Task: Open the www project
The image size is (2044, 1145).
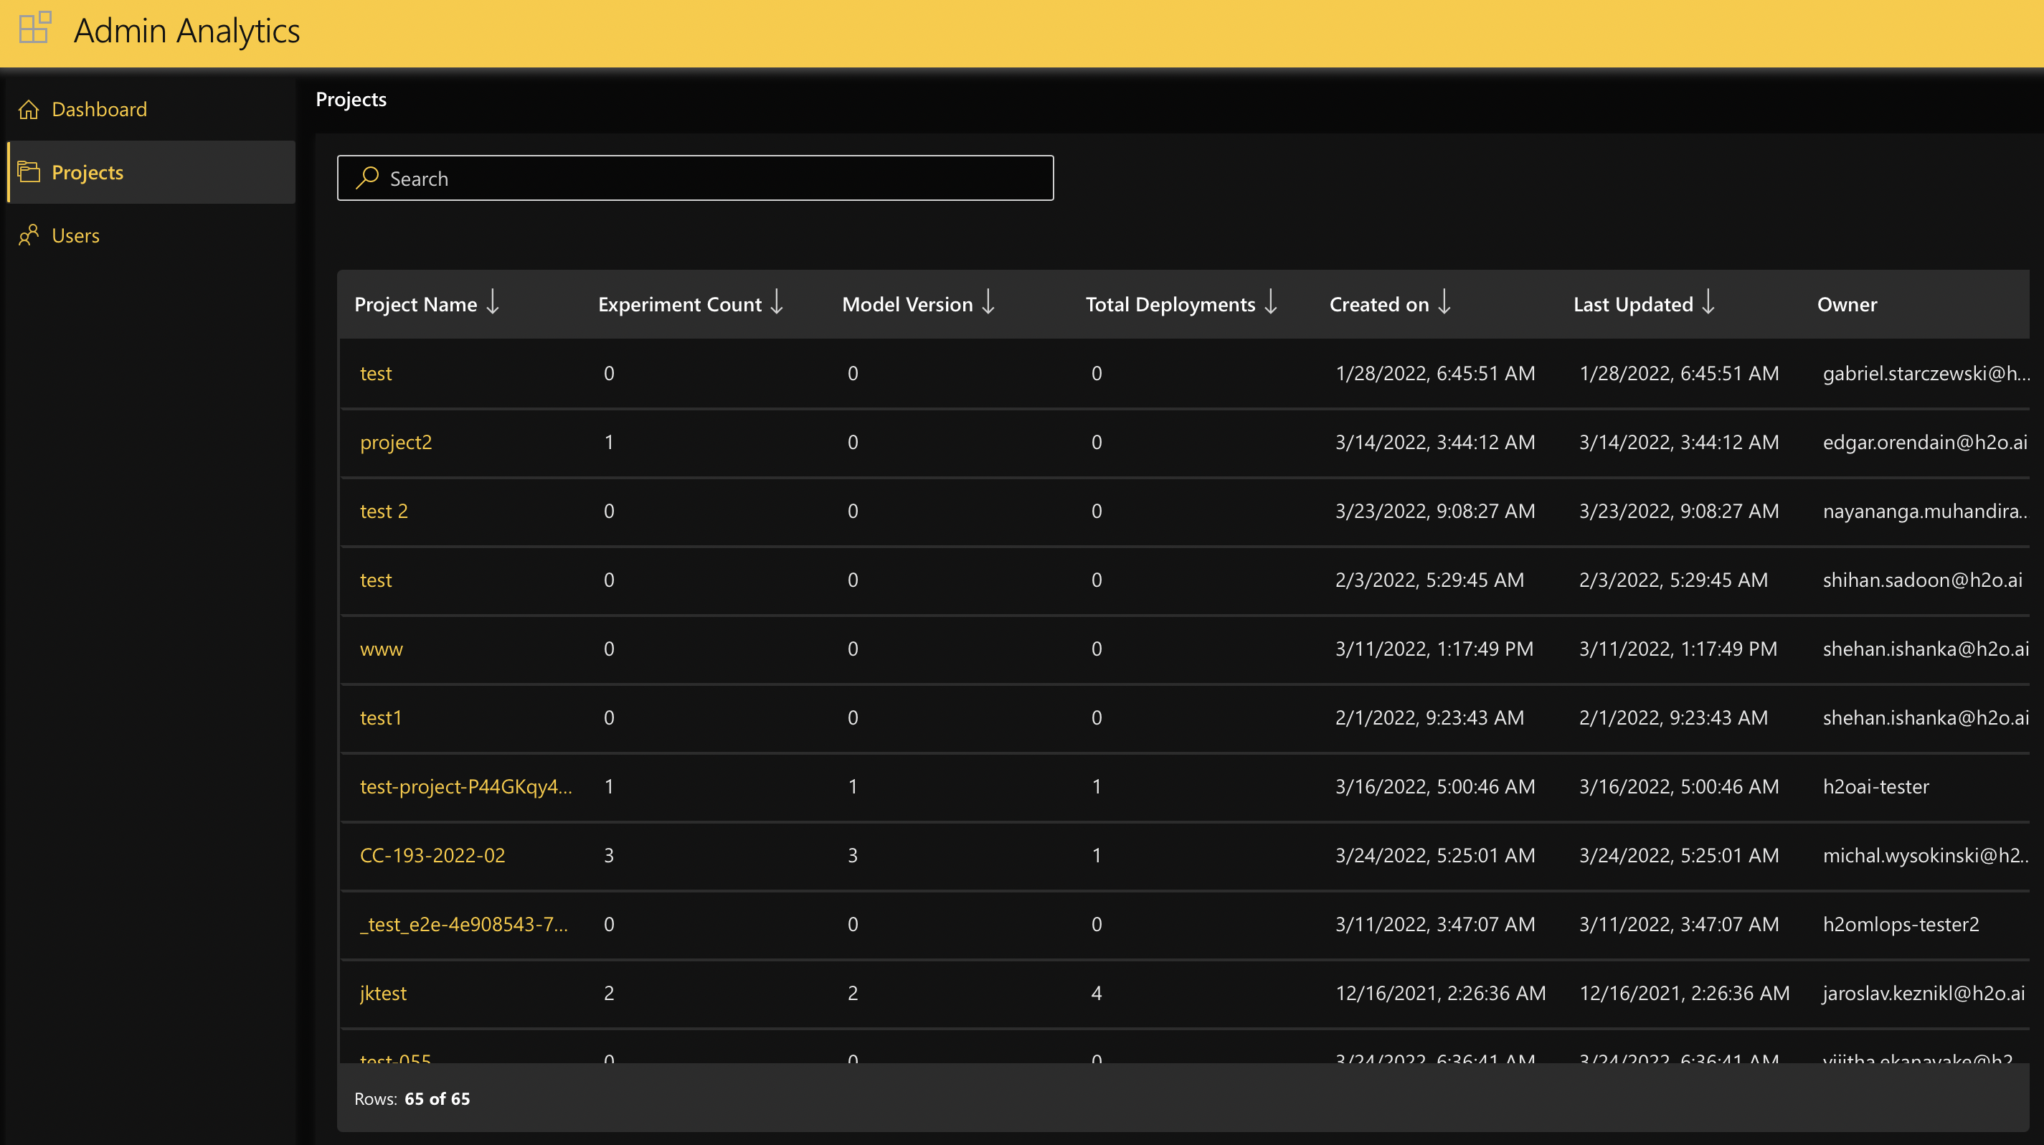Action: pos(381,649)
